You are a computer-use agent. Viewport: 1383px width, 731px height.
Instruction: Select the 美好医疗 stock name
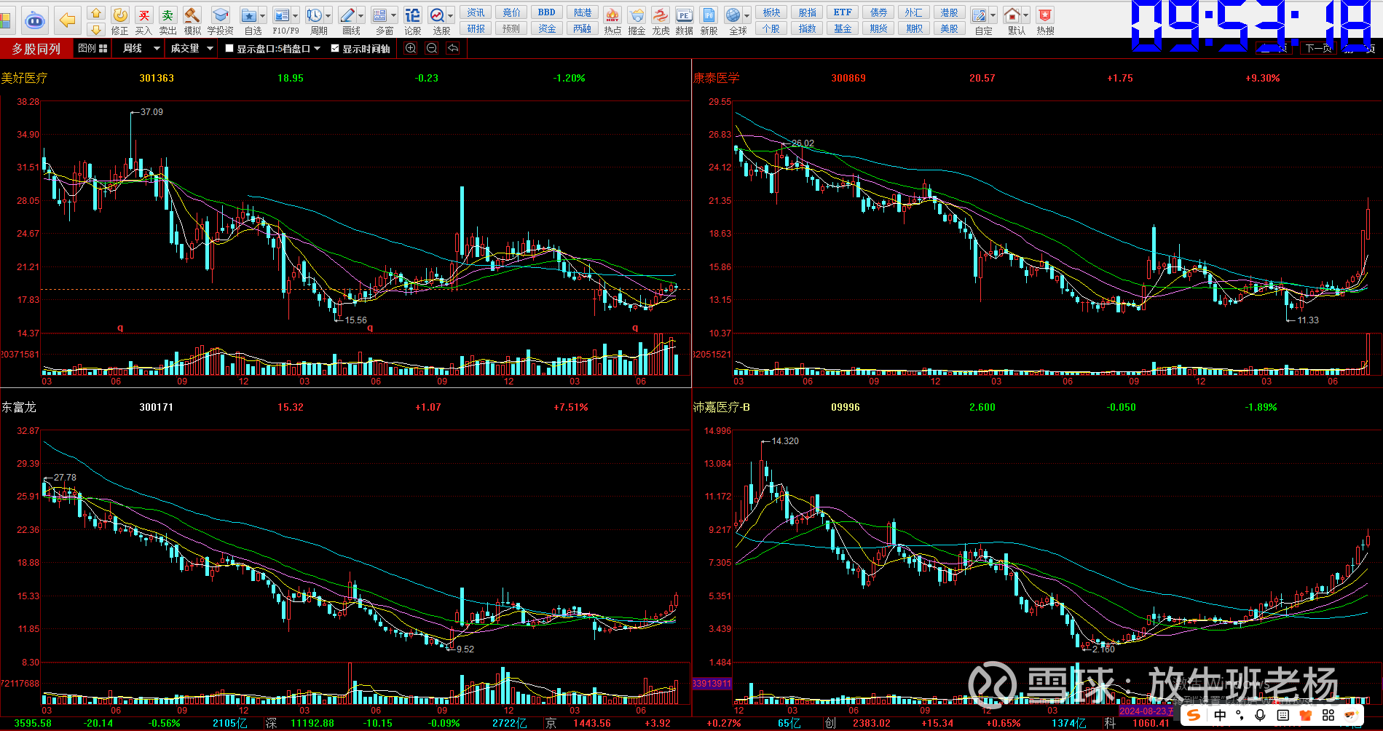24,78
